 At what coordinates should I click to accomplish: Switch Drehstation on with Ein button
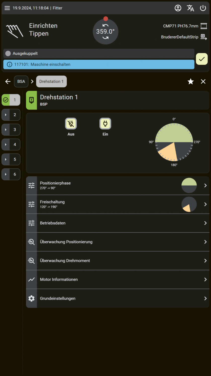coord(105,124)
